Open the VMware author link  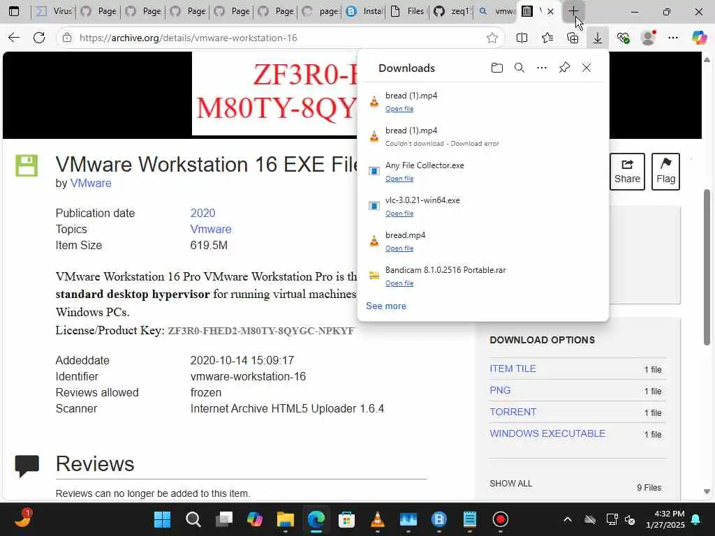click(x=91, y=184)
